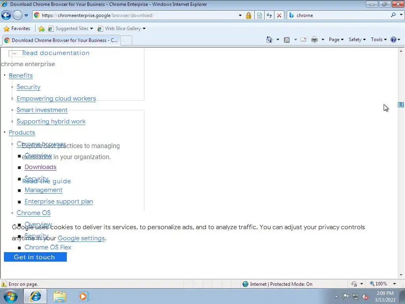Expand the Print options dropdown arrow
This screenshot has height=304, width=405.
click(x=323, y=40)
